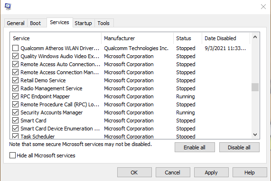Click the System Configuration icon in title bar
Screen dimensions: 271x181
(x=8, y=7)
